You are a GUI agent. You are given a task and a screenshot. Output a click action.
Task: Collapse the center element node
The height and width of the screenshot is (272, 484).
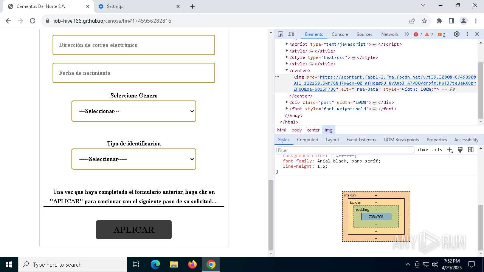(287, 70)
